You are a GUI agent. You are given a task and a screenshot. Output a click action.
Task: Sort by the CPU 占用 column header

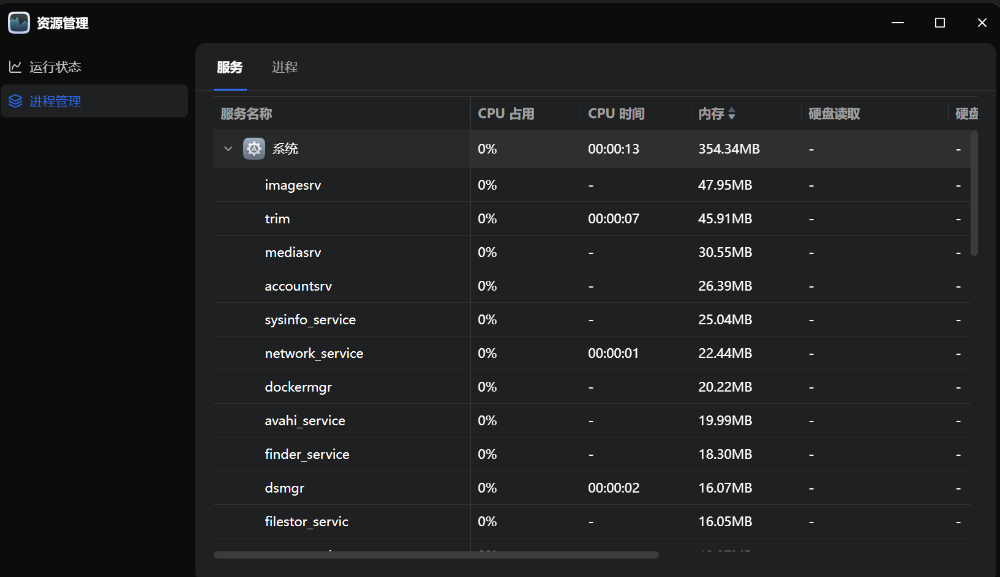[x=506, y=114]
